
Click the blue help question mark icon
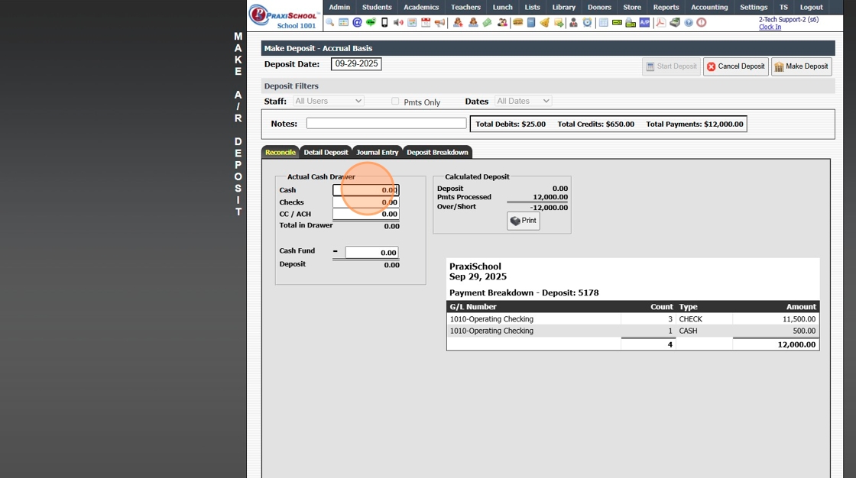(689, 23)
